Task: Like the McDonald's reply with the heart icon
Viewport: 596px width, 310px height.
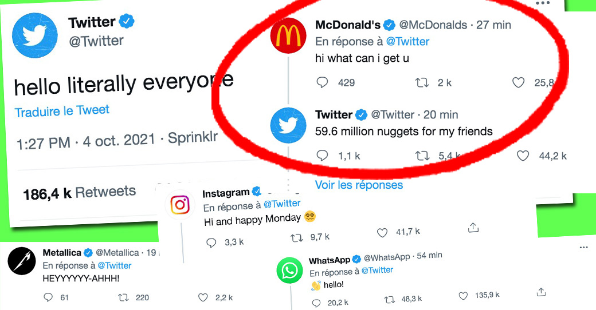Action: coord(519,82)
